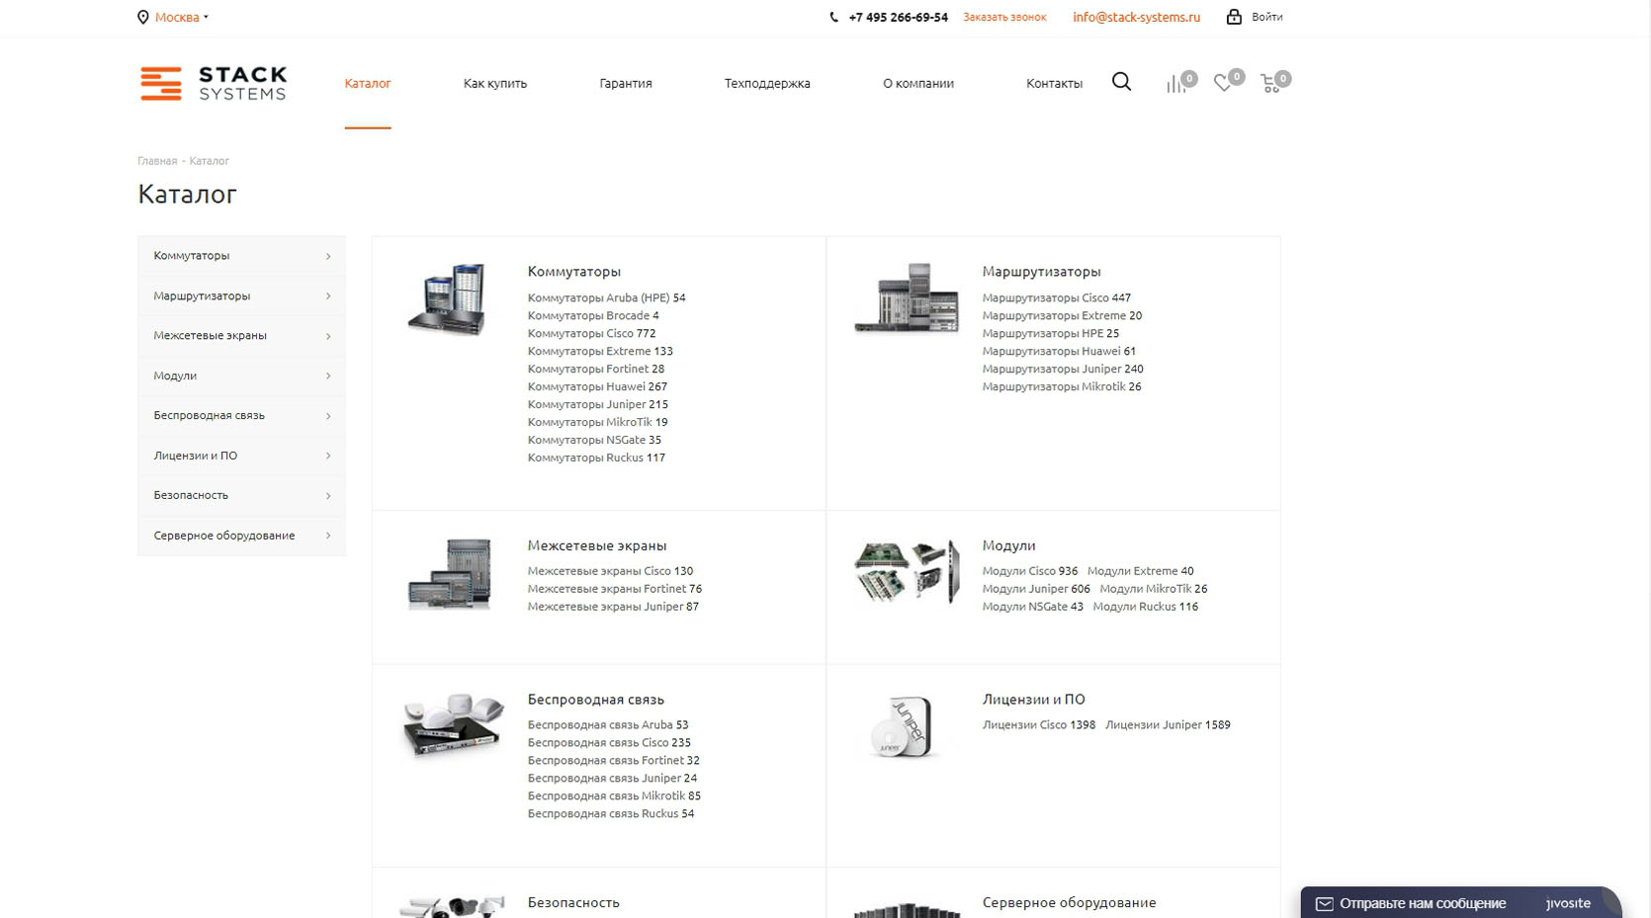Open the Модули category heading
Image resolution: width=1651 pixels, height=918 pixels.
[1008, 545]
